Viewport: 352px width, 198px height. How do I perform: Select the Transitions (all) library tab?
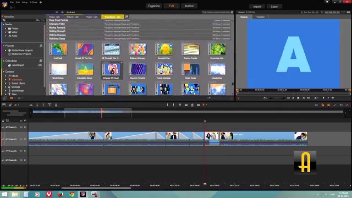pyautogui.click(x=112, y=17)
